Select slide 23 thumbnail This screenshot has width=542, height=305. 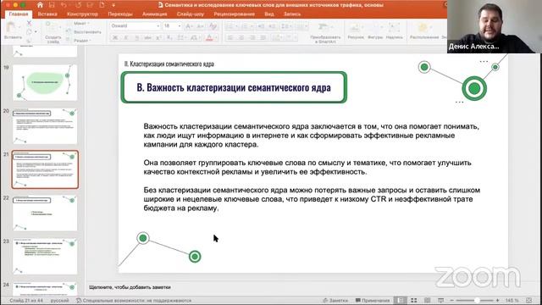pos(45,256)
